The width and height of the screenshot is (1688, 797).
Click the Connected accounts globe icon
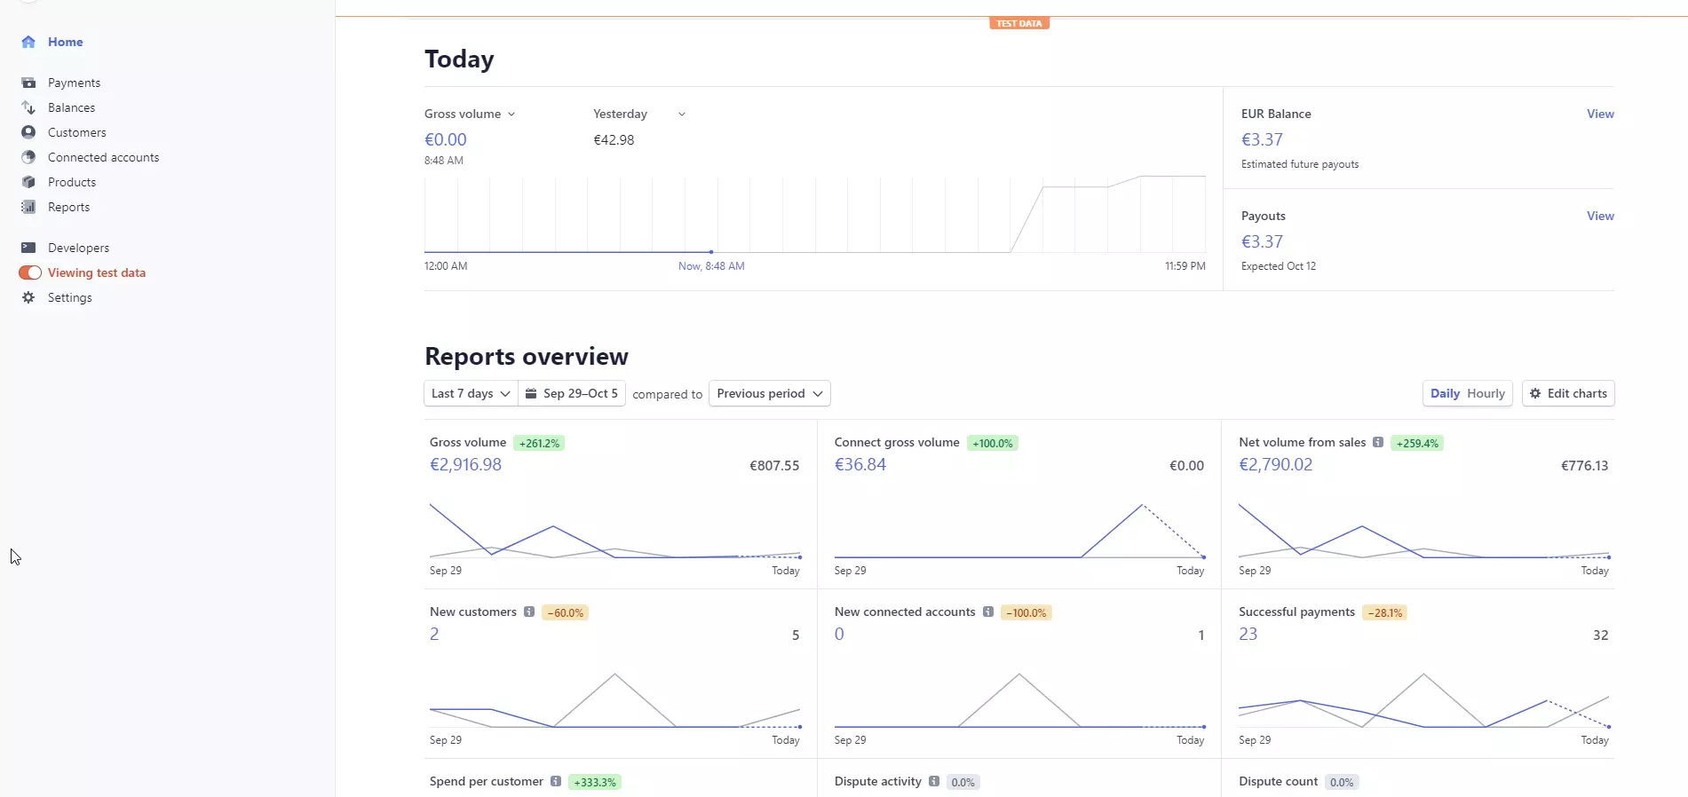(28, 157)
